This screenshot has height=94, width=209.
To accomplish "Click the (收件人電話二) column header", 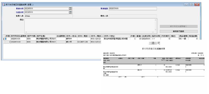I will pos(97,36).
